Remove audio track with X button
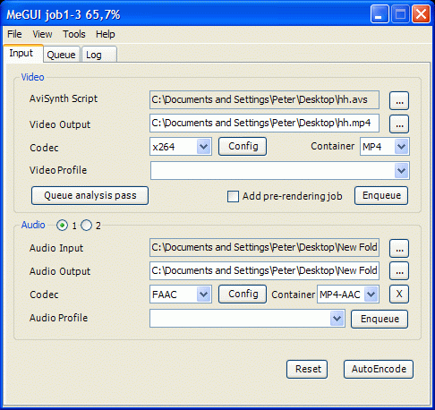Viewport: 435px width, 410px height. pos(399,295)
